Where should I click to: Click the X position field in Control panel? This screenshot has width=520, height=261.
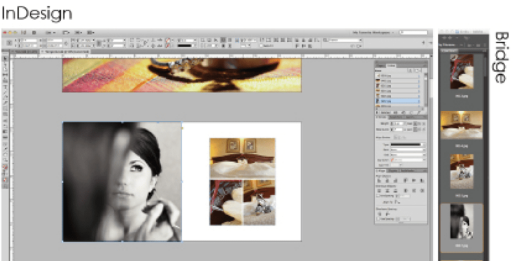(30, 41)
